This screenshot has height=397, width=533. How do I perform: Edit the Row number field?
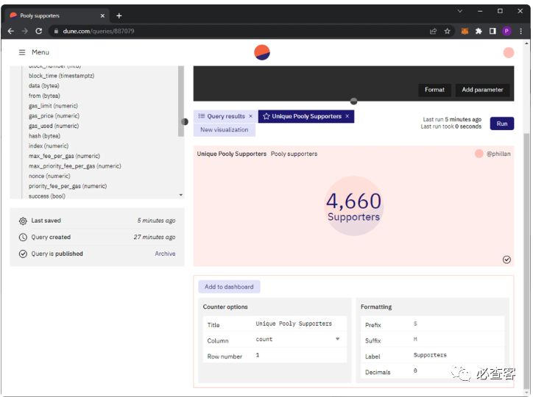coord(299,355)
